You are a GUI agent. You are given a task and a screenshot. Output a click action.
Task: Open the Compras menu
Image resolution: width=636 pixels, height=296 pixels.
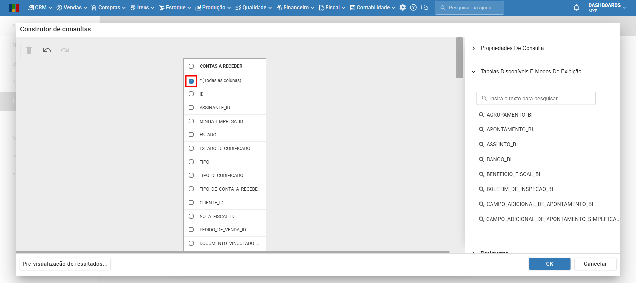[108, 7]
